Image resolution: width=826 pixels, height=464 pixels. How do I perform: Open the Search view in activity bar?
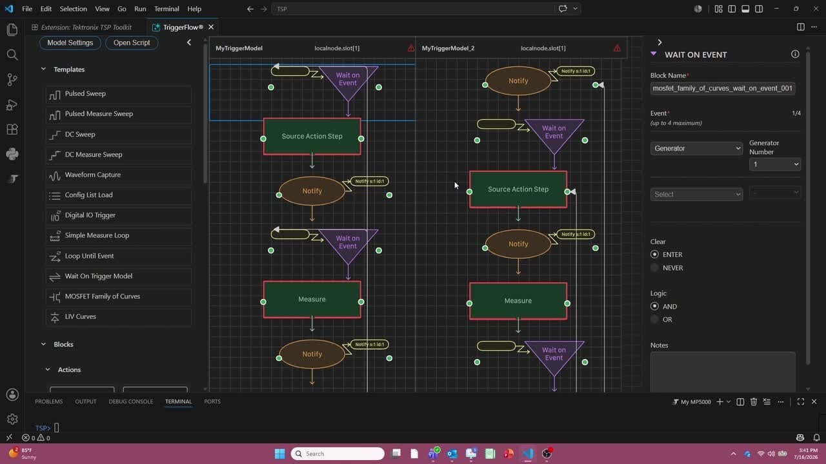click(12, 55)
